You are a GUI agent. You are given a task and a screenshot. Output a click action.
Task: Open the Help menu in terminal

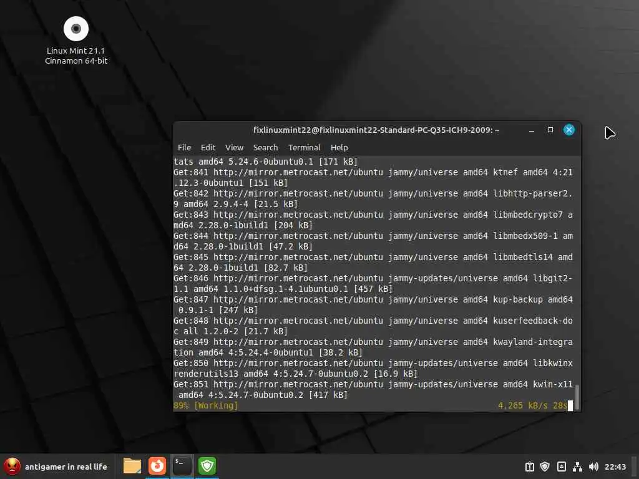pyautogui.click(x=339, y=147)
